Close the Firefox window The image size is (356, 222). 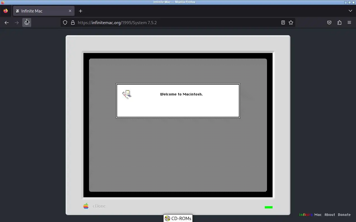(x=353, y=2)
